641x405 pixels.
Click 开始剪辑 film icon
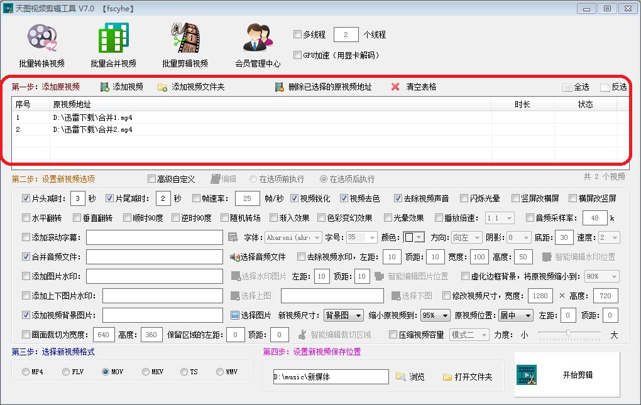(527, 375)
